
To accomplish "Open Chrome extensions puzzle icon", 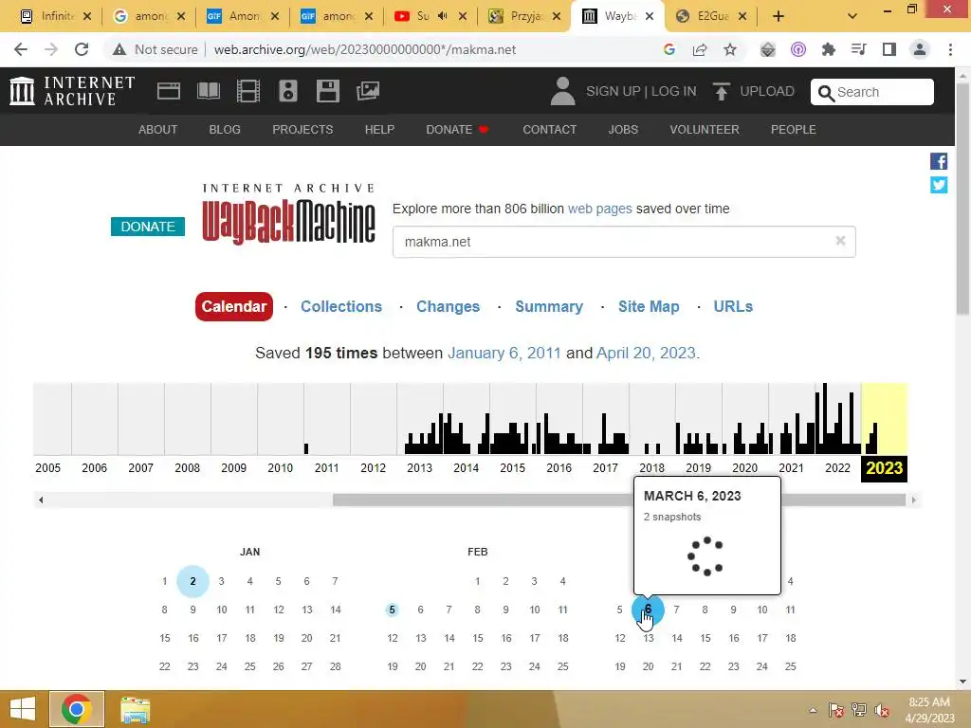I will [829, 49].
